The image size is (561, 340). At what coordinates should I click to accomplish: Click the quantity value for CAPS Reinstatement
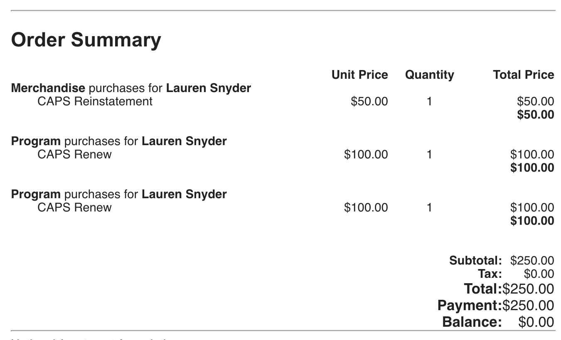[x=429, y=101]
